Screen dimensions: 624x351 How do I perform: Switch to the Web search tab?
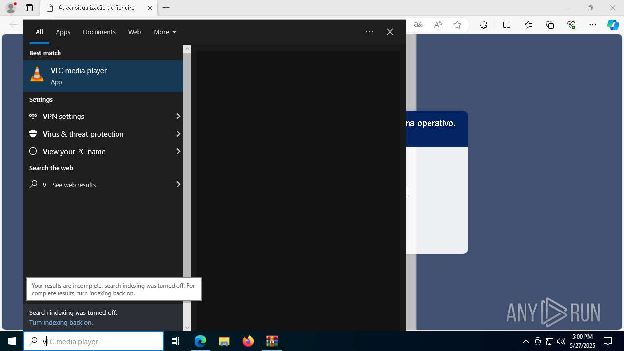(135, 32)
